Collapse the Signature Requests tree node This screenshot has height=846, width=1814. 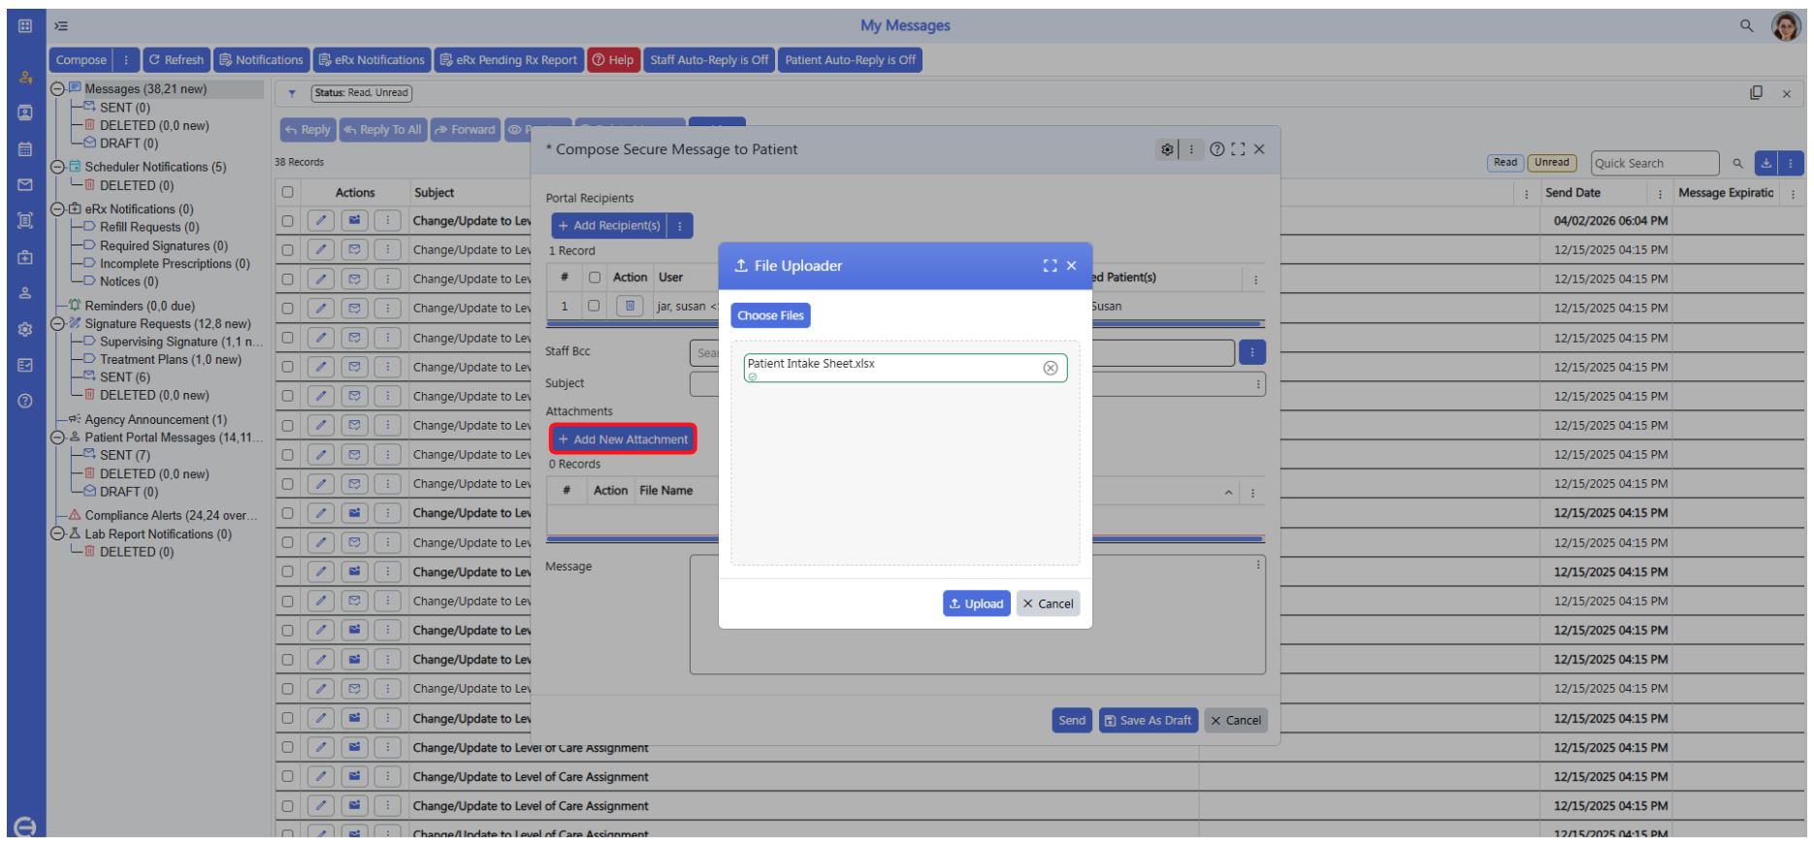coord(57,324)
